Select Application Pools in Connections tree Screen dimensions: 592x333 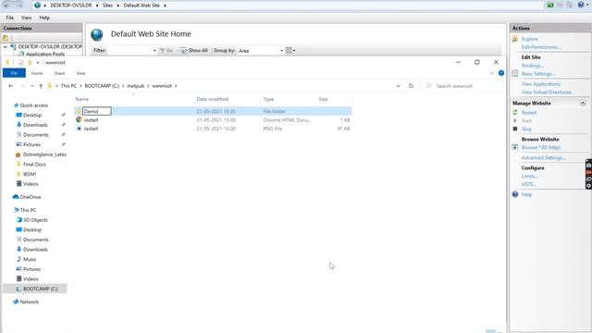point(45,54)
